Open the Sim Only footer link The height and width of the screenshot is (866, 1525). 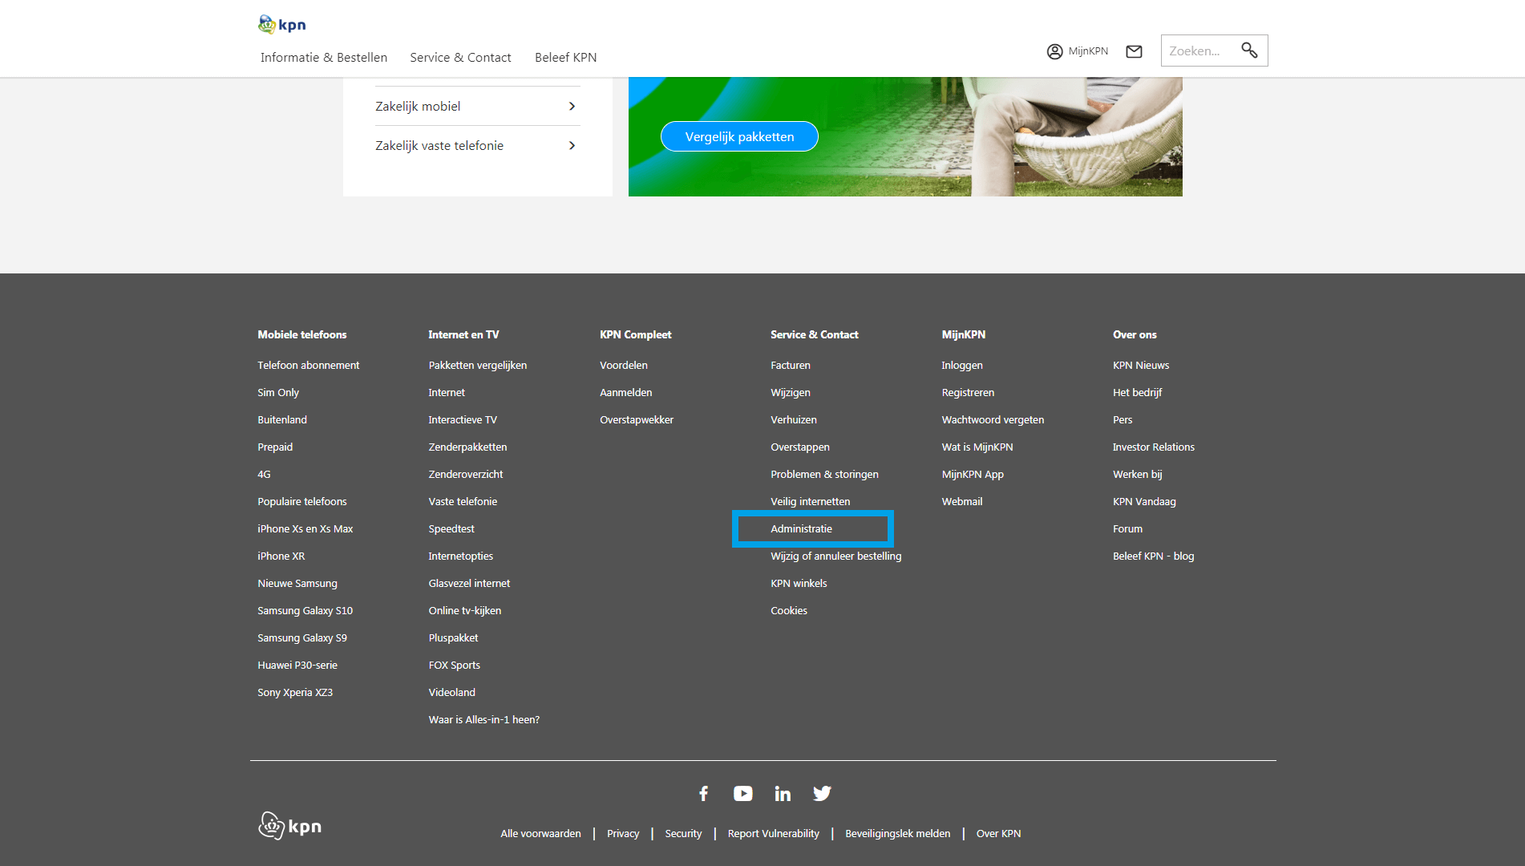coord(278,392)
